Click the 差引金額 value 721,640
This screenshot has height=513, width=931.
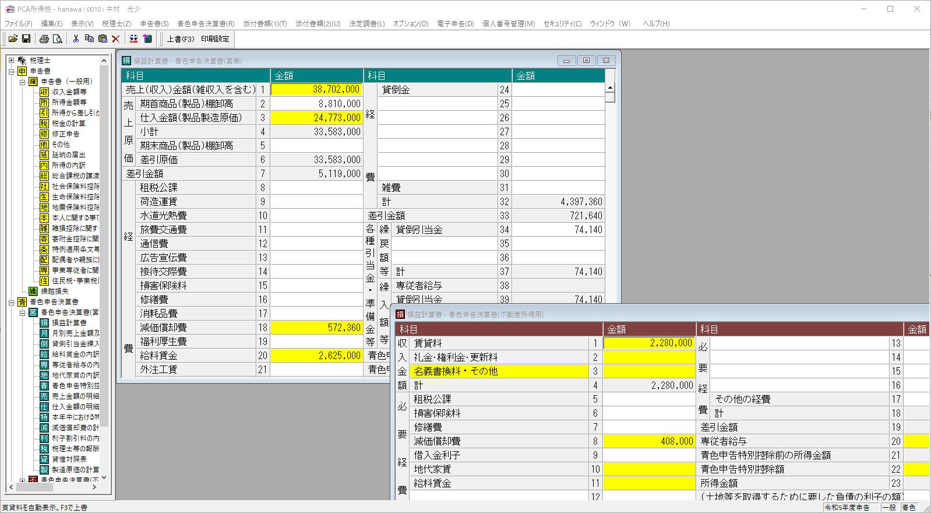point(559,216)
